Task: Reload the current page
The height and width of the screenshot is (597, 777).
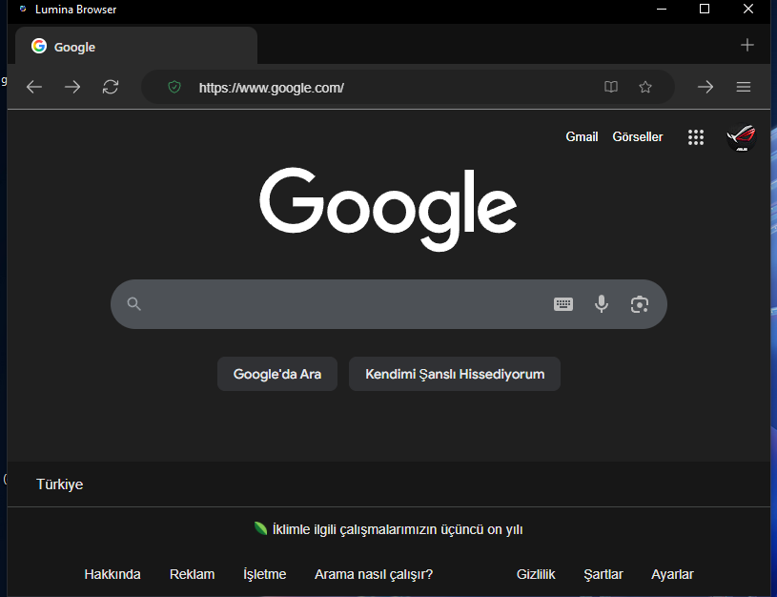Action: click(111, 88)
